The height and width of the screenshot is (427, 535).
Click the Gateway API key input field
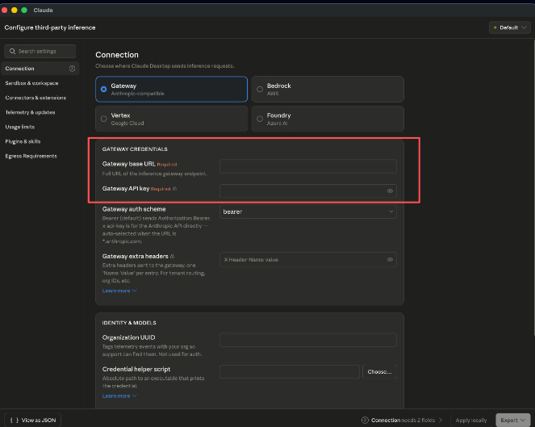pos(308,191)
